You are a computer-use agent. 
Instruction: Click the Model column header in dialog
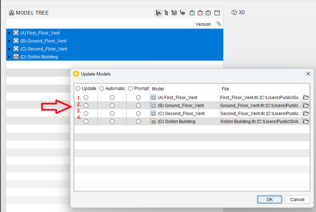185,89
